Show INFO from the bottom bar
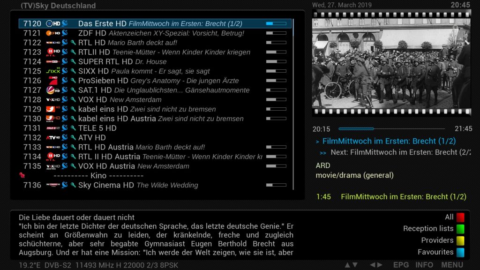 [424, 265]
